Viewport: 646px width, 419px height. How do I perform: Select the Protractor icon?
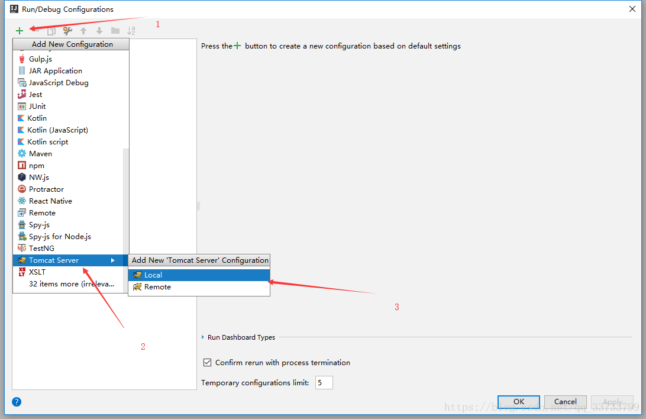point(22,189)
